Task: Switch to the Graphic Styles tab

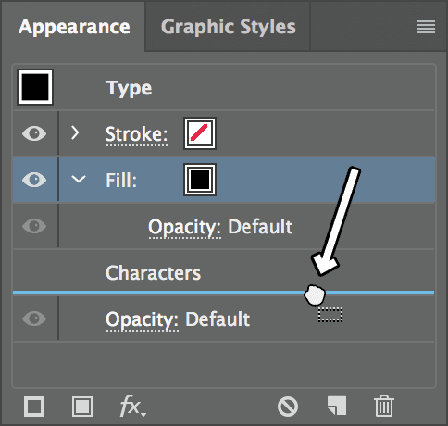Action: pos(229,27)
